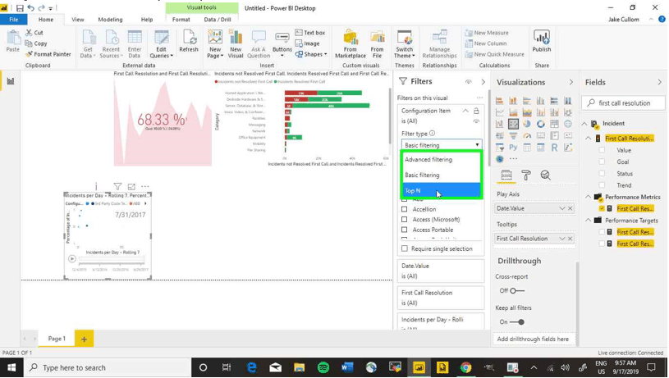Check the Goal field checkbox
The height and width of the screenshot is (378, 669).
point(602,162)
